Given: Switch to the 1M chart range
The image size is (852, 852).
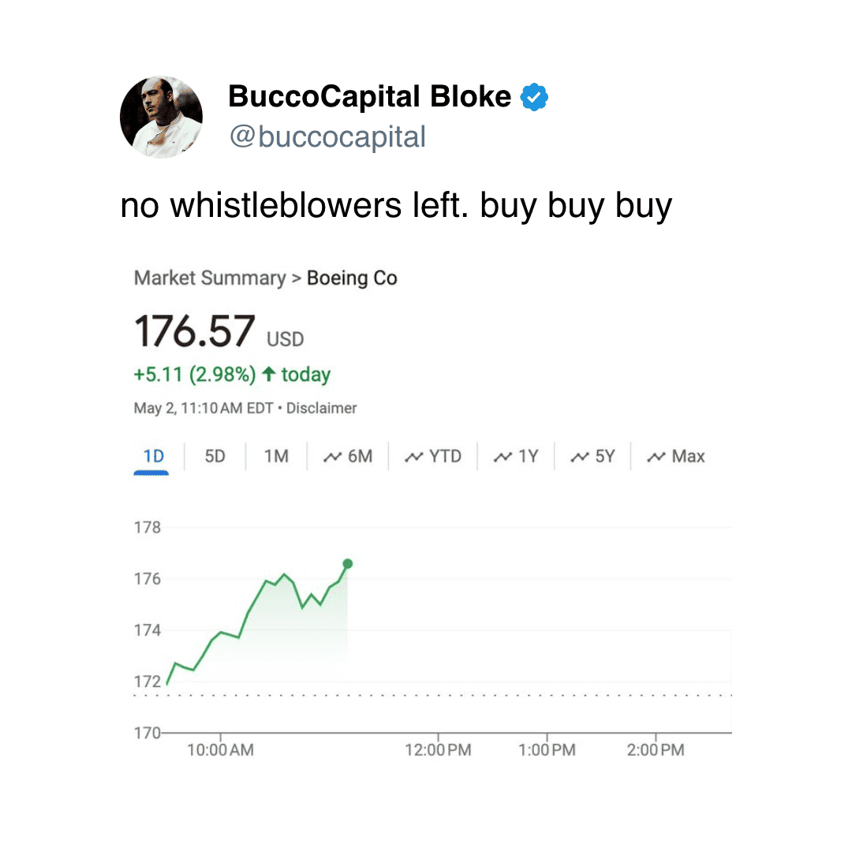Looking at the screenshot, I should tap(276, 457).
